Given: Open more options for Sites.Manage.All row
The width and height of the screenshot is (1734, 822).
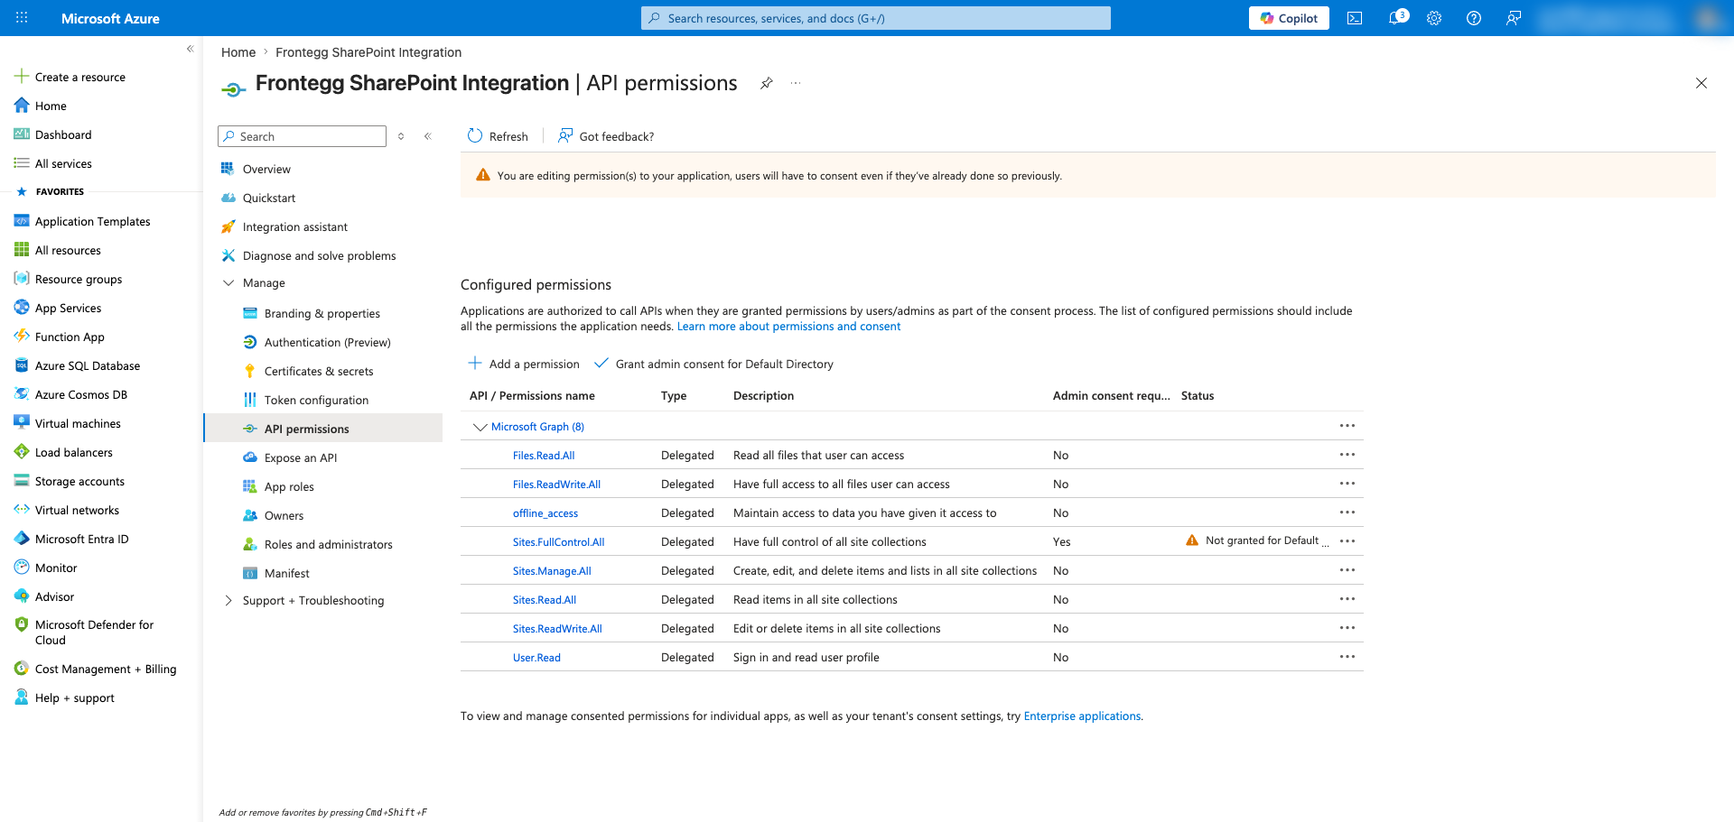Looking at the screenshot, I should tap(1347, 570).
